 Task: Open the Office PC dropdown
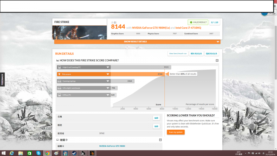[x=108, y=95]
